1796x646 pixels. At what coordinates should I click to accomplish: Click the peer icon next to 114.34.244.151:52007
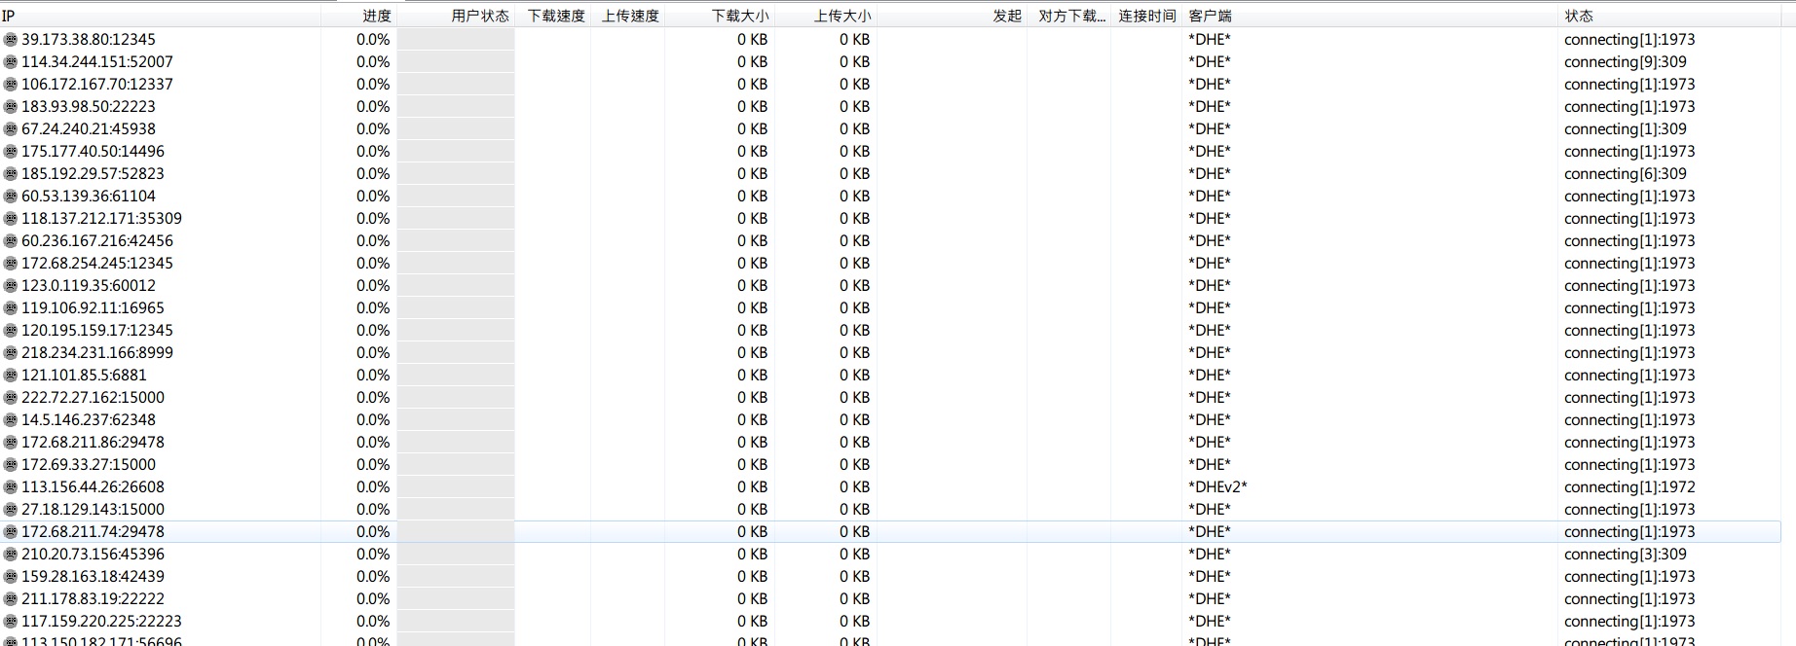11,62
